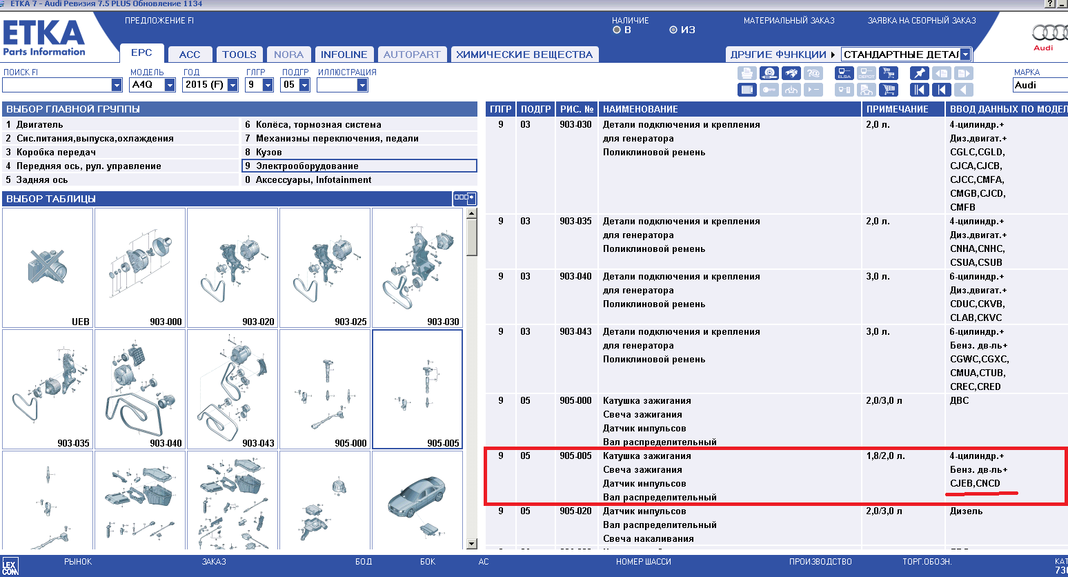Click the Audi rings logo
The height and width of the screenshot is (577, 1068).
pyautogui.click(x=1049, y=33)
